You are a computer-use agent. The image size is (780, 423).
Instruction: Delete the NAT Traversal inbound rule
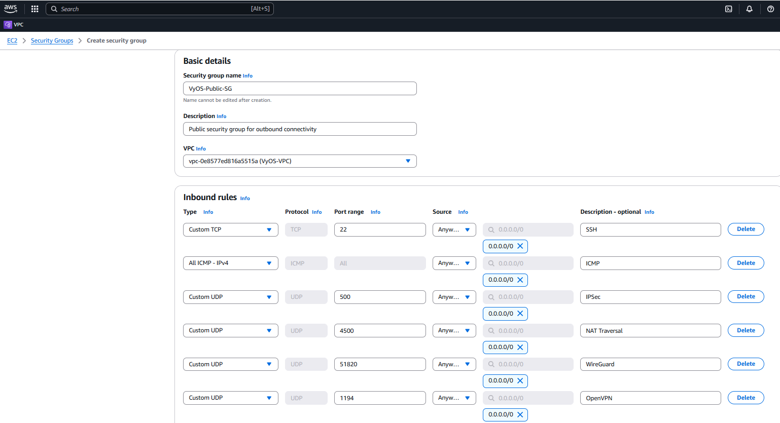[746, 330]
